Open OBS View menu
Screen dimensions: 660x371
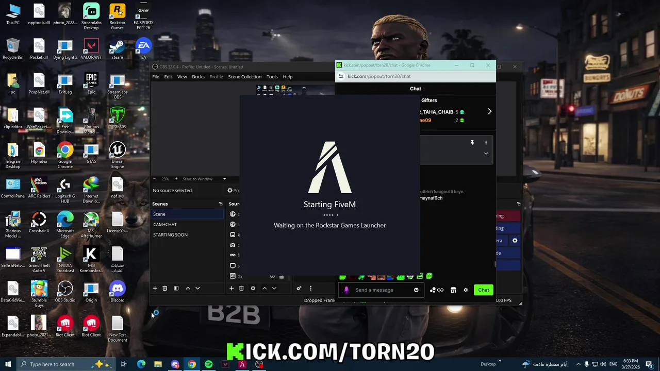pyautogui.click(x=182, y=77)
